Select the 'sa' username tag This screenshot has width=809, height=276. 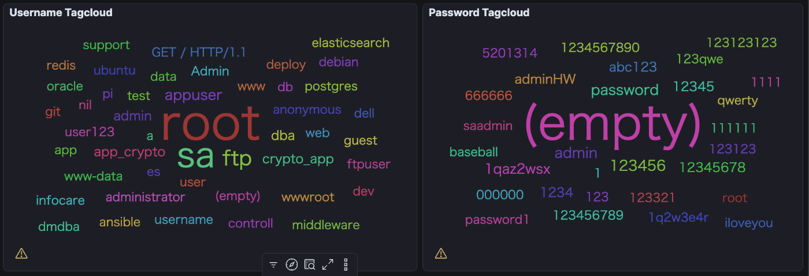pyautogui.click(x=195, y=156)
